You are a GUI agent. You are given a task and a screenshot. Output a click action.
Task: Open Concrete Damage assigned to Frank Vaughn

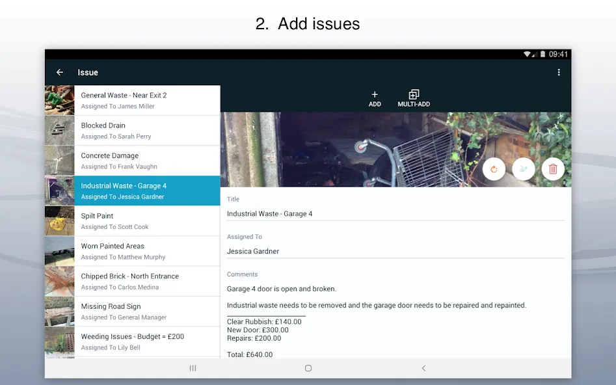pyautogui.click(x=133, y=161)
